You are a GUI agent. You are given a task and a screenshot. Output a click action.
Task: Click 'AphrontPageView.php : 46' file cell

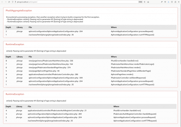click(44, 71)
